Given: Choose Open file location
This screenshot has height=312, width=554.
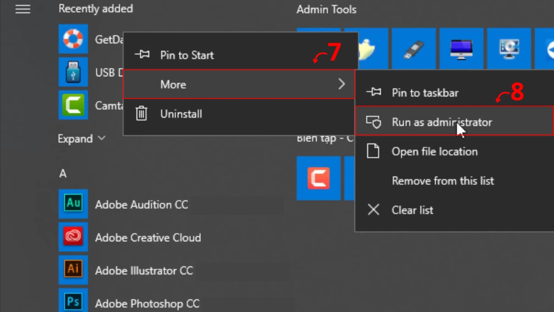Looking at the screenshot, I should coord(434,152).
